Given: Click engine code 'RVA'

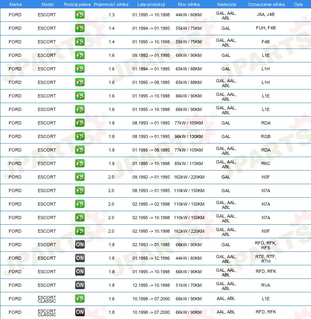Looking at the screenshot, I should click(x=266, y=285).
